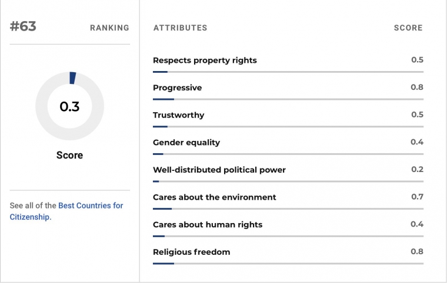Select Cares about human rights label
447x283 pixels.
coord(208,225)
